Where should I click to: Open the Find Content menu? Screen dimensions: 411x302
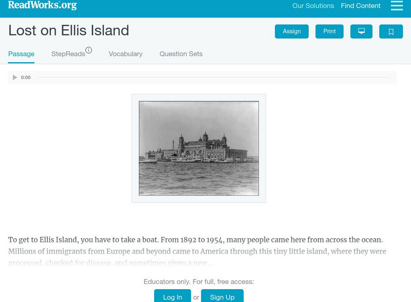[361, 6]
